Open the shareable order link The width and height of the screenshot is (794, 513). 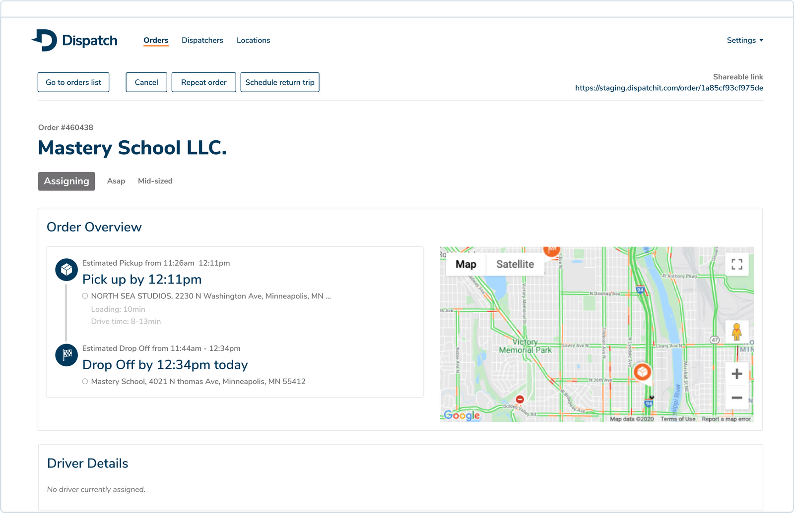coord(669,88)
